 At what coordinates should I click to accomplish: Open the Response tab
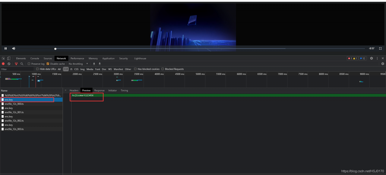[99, 90]
